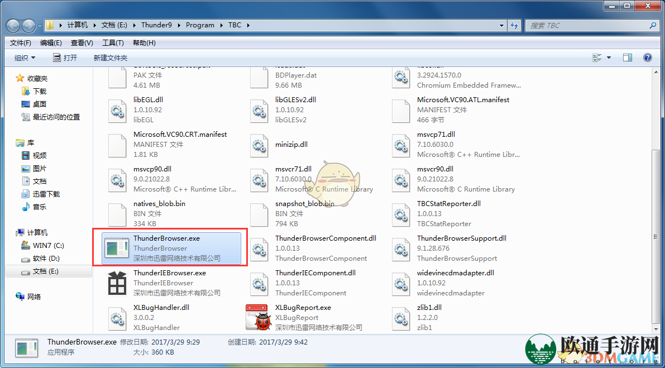Screen dimensions: 665x368
Task: Expand the arrow after Program in breadcrumb
Action: tap(221, 25)
